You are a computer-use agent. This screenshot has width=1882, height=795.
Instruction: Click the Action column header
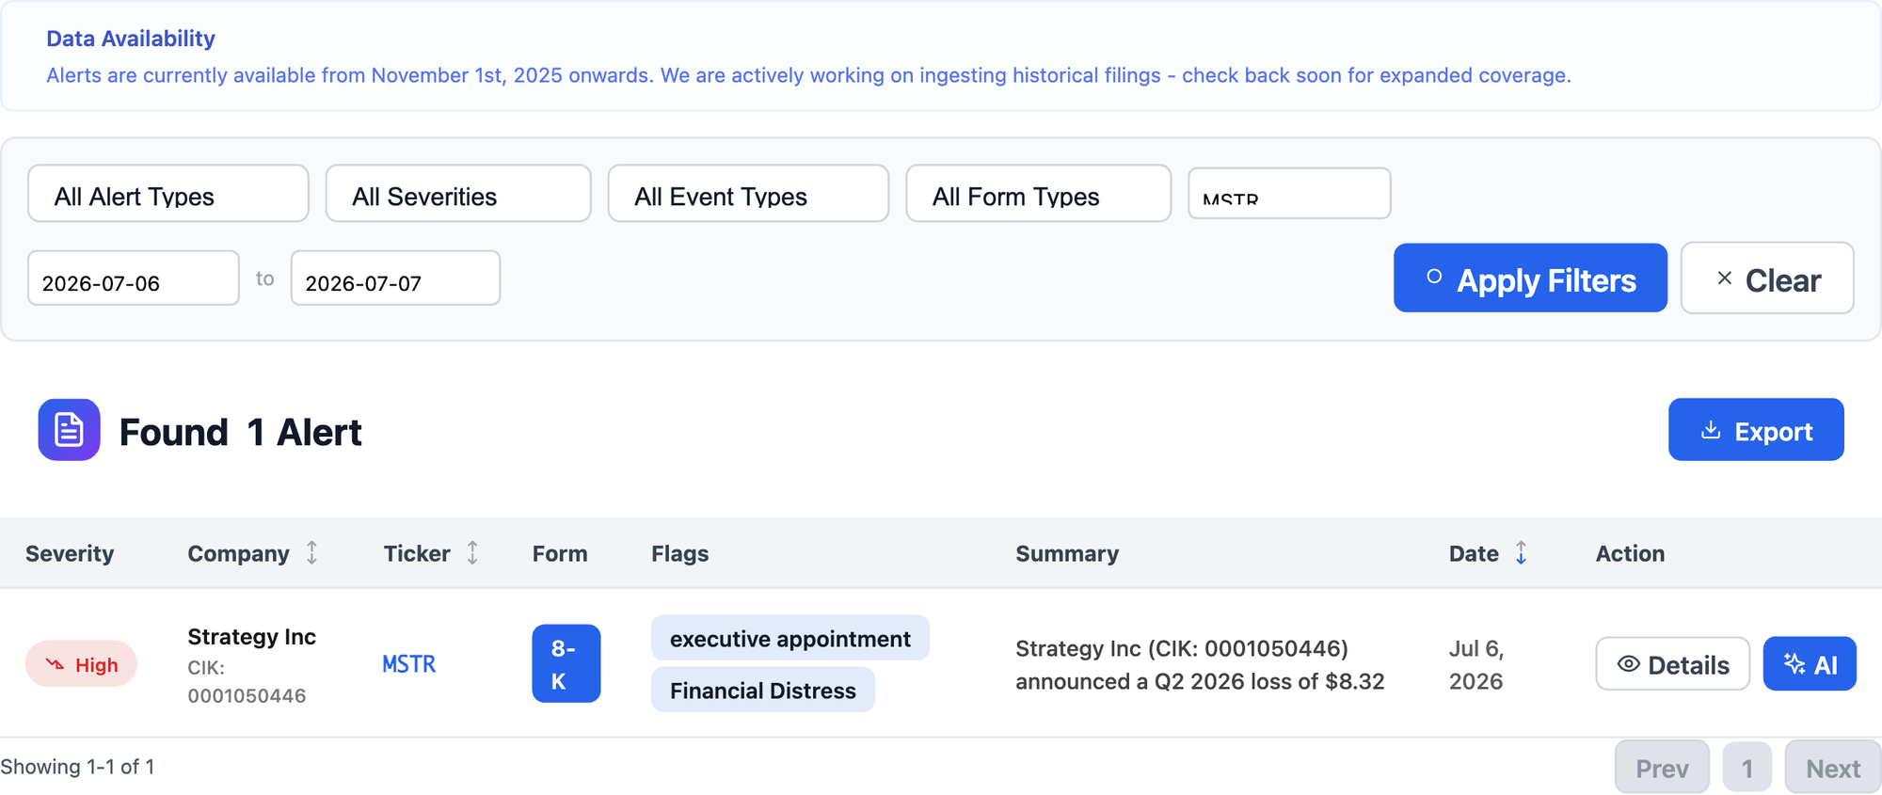[x=1630, y=553]
